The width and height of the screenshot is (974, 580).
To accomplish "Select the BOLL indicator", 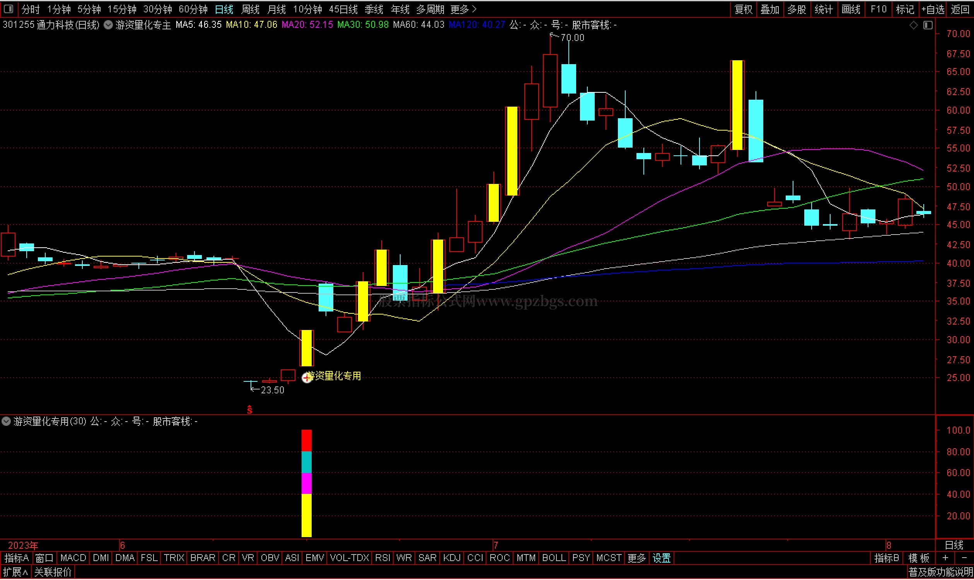I will (x=554, y=558).
